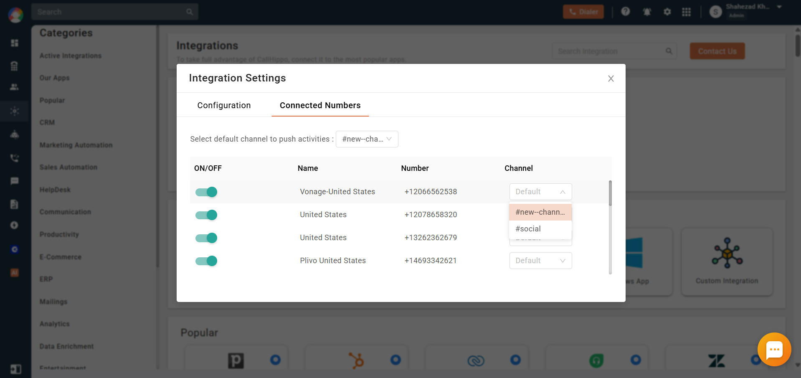Open the reports document icon in sidebar
801x378 pixels.
[x=15, y=204]
